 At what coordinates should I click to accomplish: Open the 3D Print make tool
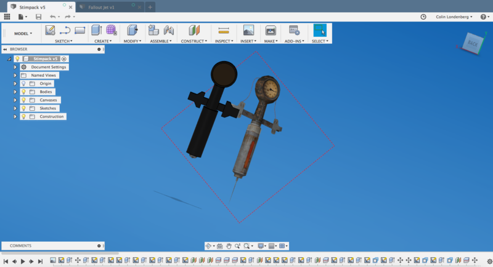click(x=271, y=30)
